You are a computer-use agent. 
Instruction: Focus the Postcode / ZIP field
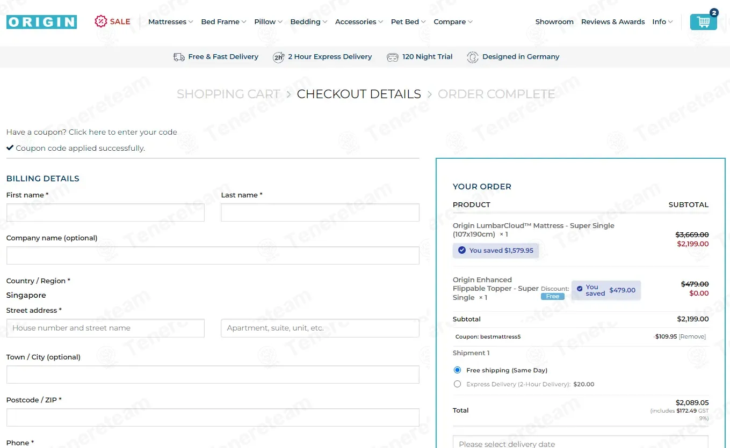click(213, 417)
